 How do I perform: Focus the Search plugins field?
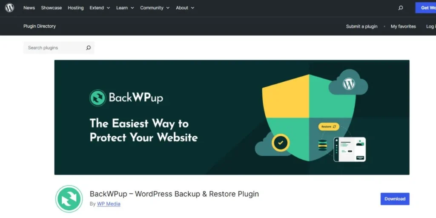(59, 48)
